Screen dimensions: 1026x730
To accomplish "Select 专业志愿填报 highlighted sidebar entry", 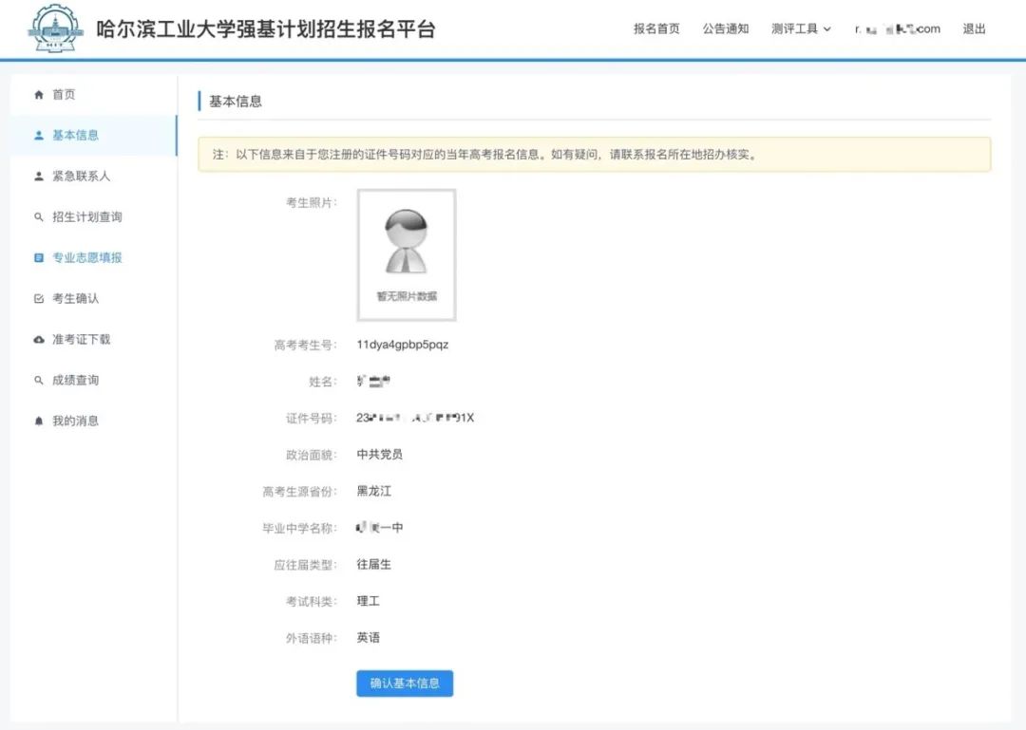I will tap(88, 257).
